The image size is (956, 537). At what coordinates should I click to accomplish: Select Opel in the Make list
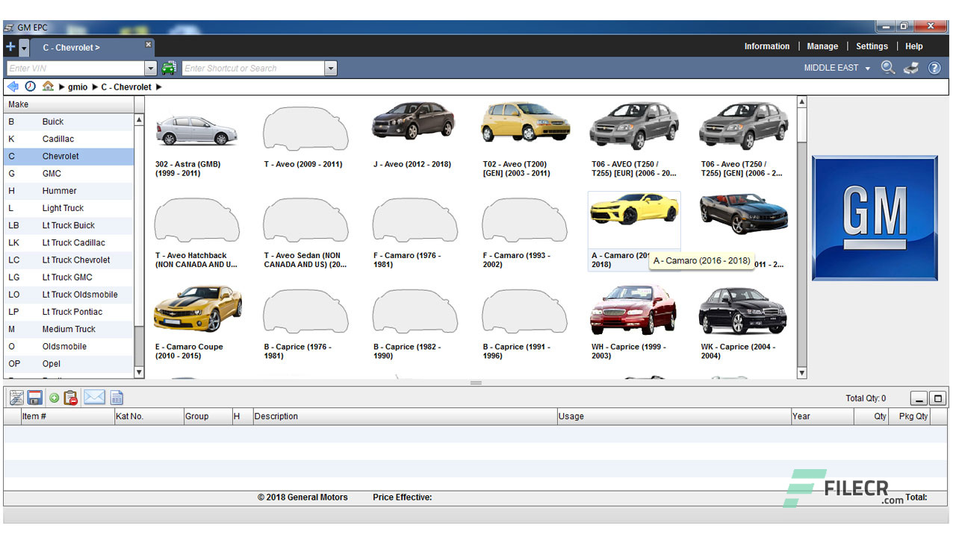click(x=69, y=364)
